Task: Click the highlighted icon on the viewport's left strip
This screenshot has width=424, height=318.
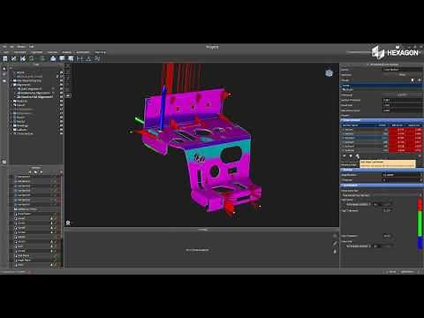Action: [68, 95]
